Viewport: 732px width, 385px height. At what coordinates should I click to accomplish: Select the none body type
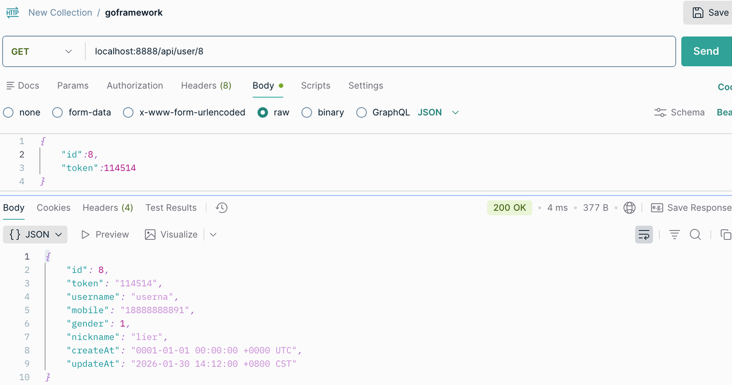point(22,113)
